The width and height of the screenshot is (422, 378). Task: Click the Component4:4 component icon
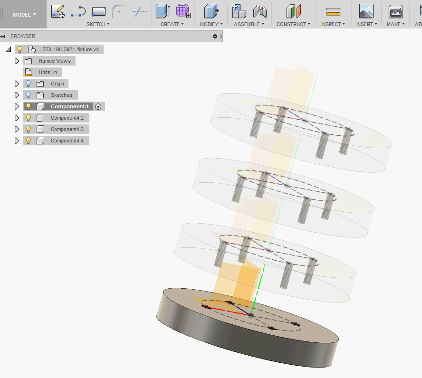point(40,141)
